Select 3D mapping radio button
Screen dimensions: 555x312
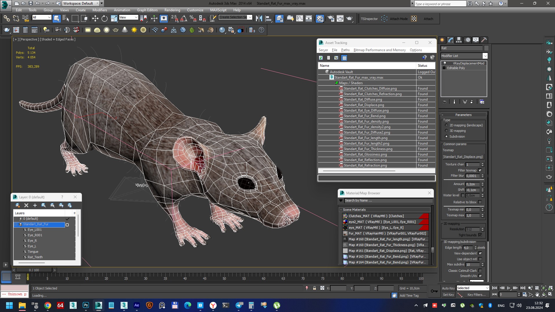click(x=446, y=131)
